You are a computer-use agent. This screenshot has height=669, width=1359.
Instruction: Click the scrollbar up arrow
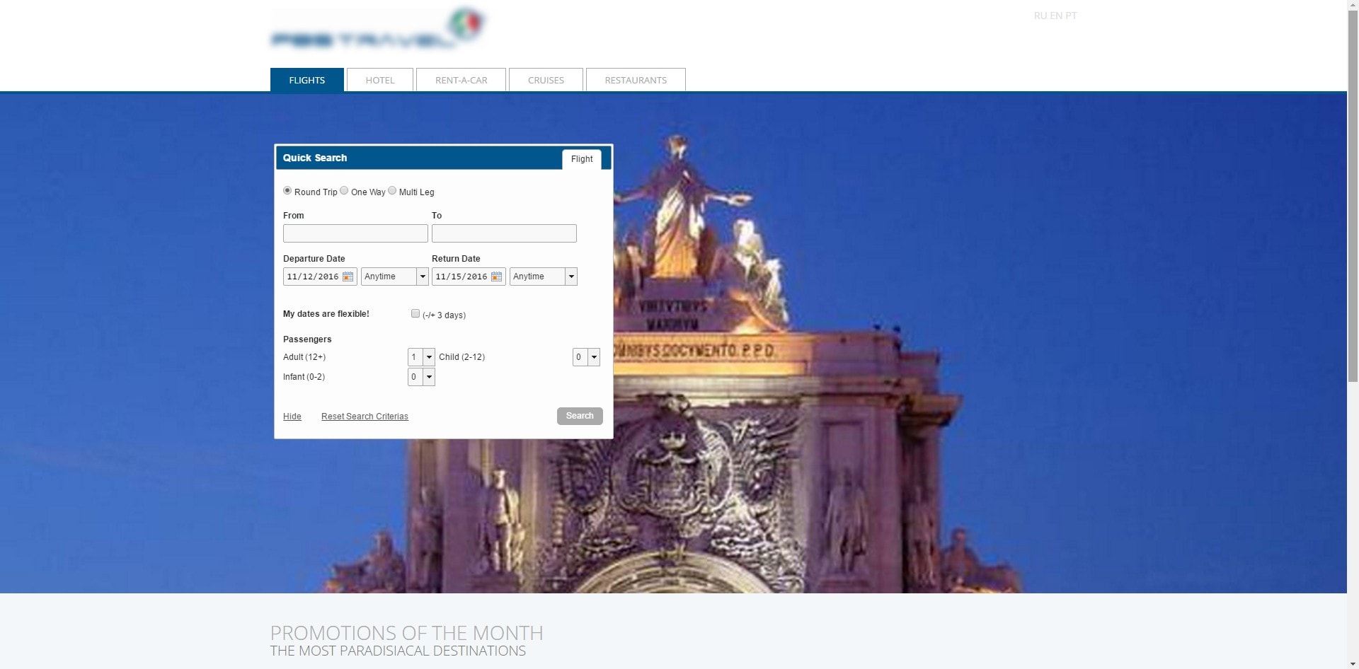click(1353, 6)
